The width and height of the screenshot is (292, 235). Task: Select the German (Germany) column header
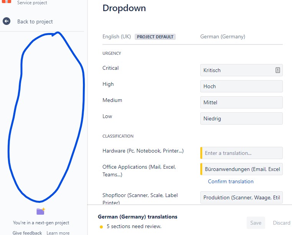tap(223, 37)
